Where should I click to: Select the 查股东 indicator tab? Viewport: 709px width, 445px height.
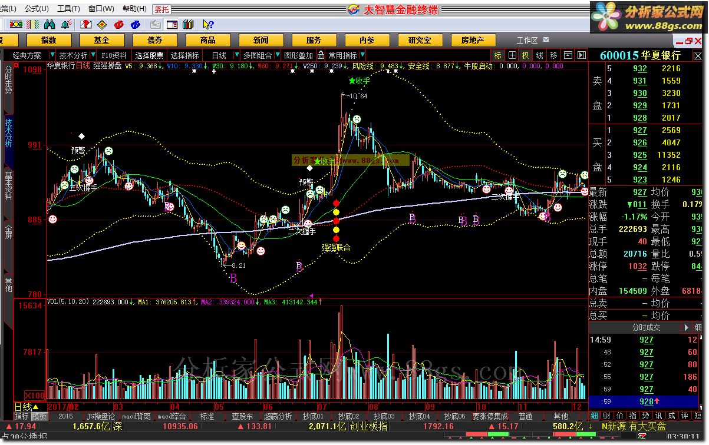click(242, 416)
